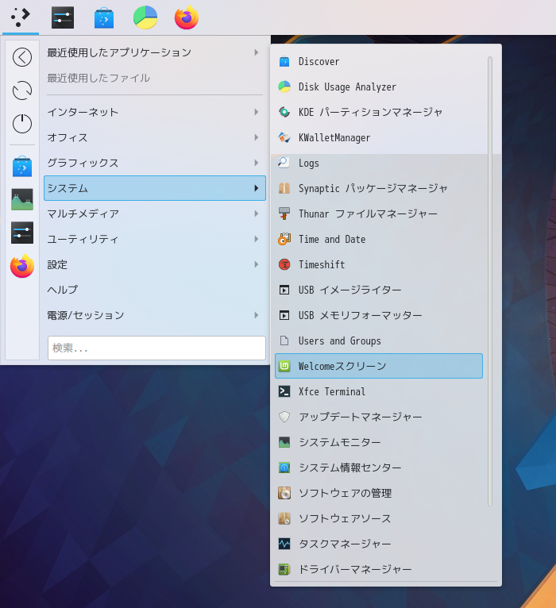Launch Synaptic パッケージマネージャ
This screenshot has height=608, width=556.
pos(379,188)
